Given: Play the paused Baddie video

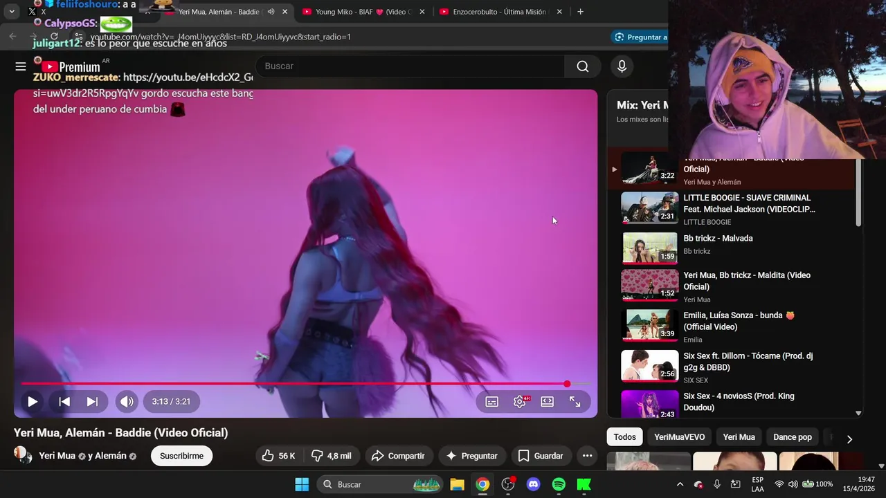Looking at the screenshot, I should point(33,401).
